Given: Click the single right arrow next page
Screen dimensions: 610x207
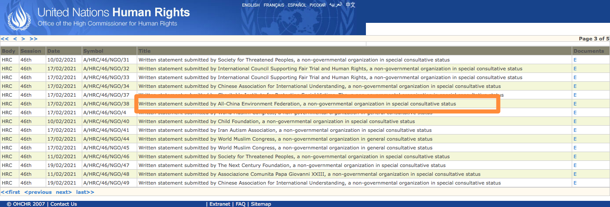Looking at the screenshot, I should point(24,39).
